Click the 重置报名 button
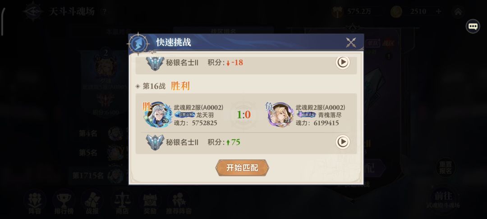The height and width of the screenshot is (219, 487). (x=446, y=168)
